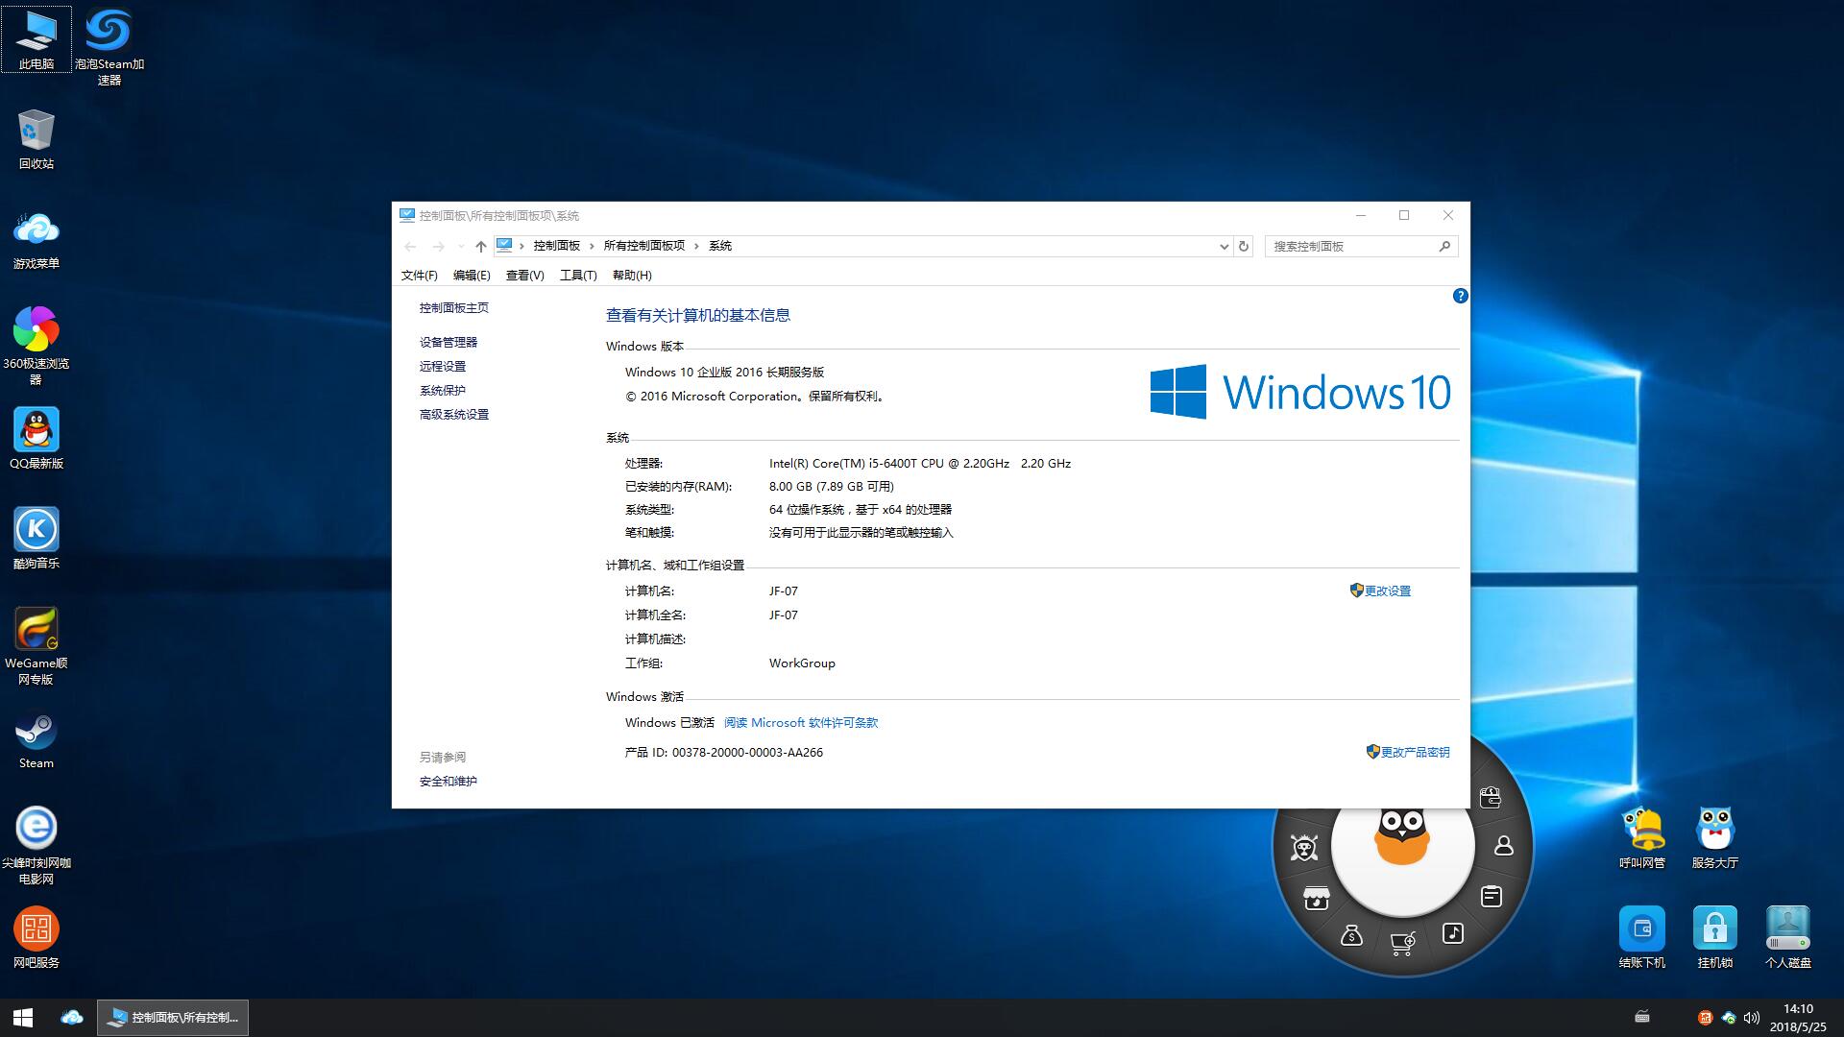Select the shopping cart icon in the radial menu
The image size is (1844, 1037).
[1402, 944]
